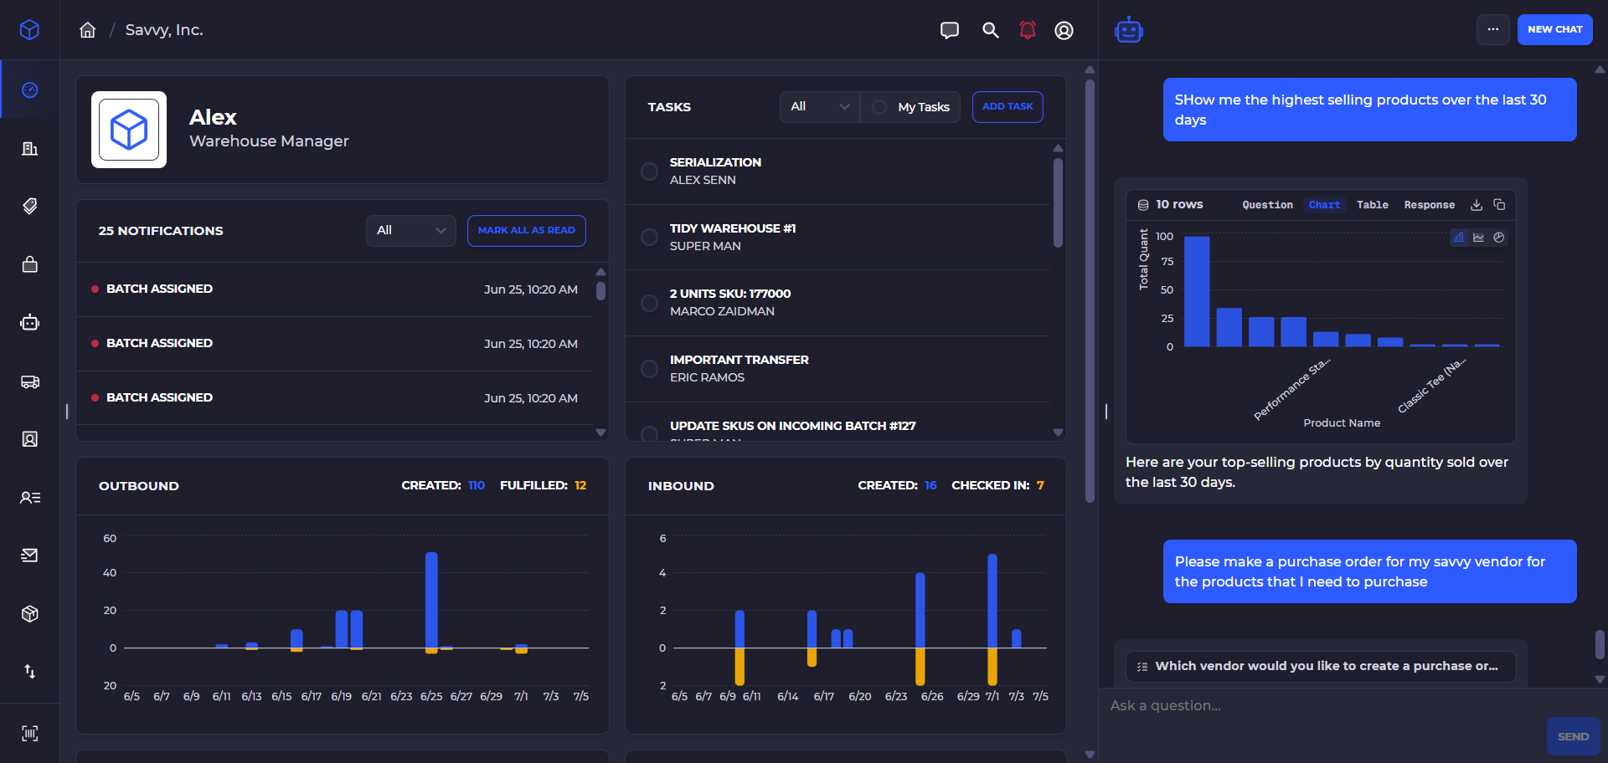This screenshot has height=763, width=1608.
Task: Switch to the Question tab
Action: pyautogui.click(x=1267, y=205)
